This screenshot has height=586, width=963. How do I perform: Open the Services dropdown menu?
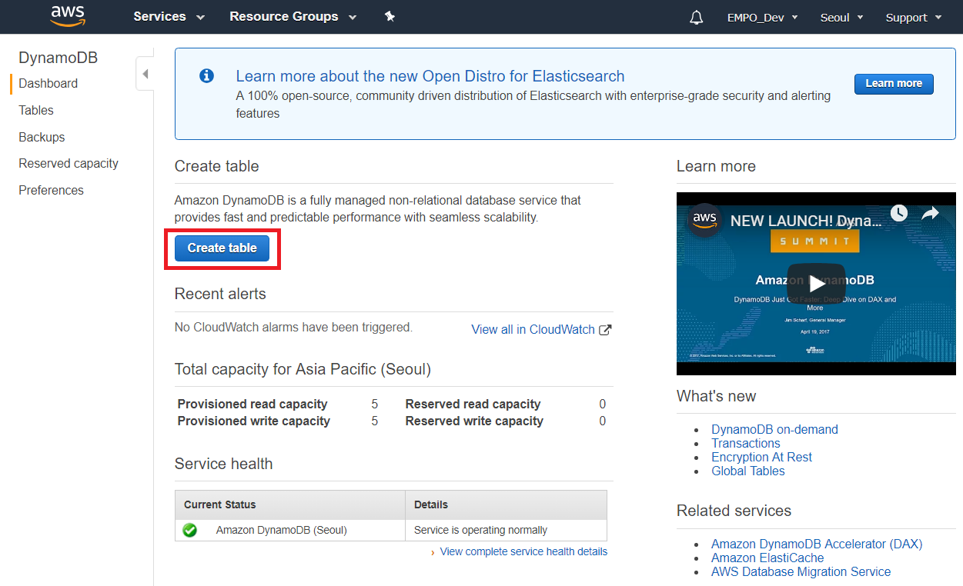pos(169,17)
